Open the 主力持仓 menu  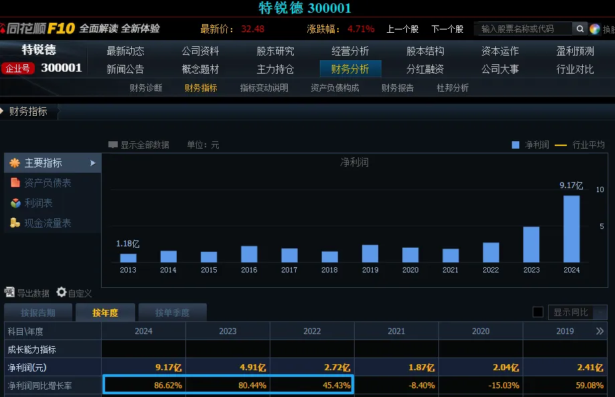[x=275, y=69]
